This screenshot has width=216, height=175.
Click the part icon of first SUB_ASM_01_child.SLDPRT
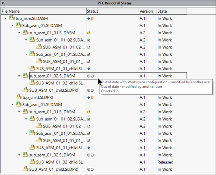pyautogui.click(x=25, y=90)
